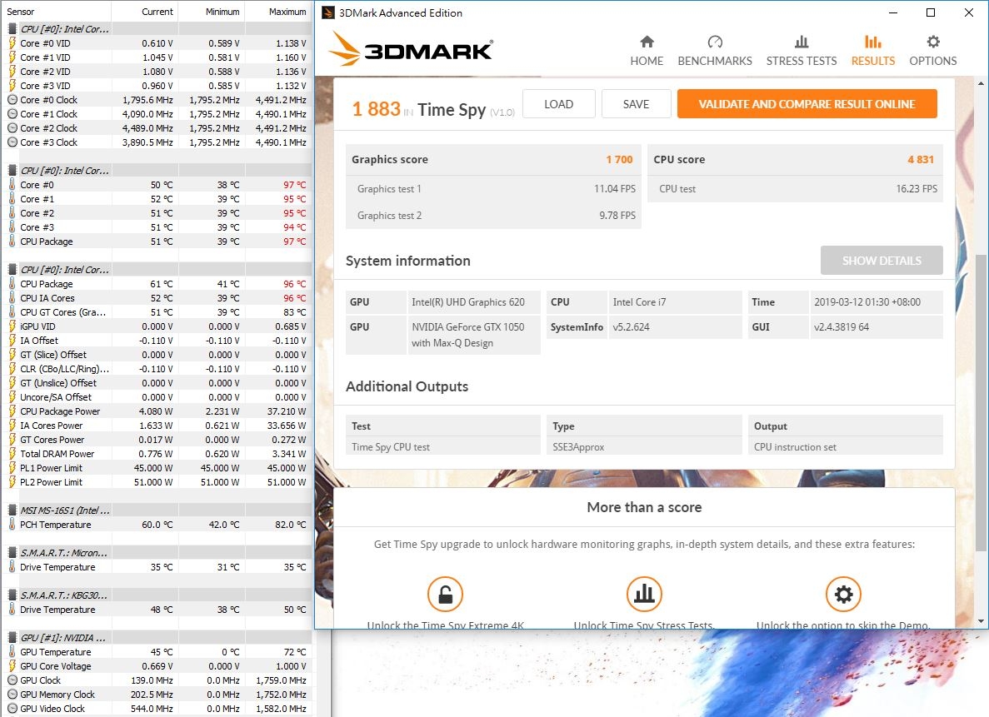This screenshot has height=717, width=989.
Task: Click the voltage icon beside Core #0 VID
Action: tap(12, 42)
